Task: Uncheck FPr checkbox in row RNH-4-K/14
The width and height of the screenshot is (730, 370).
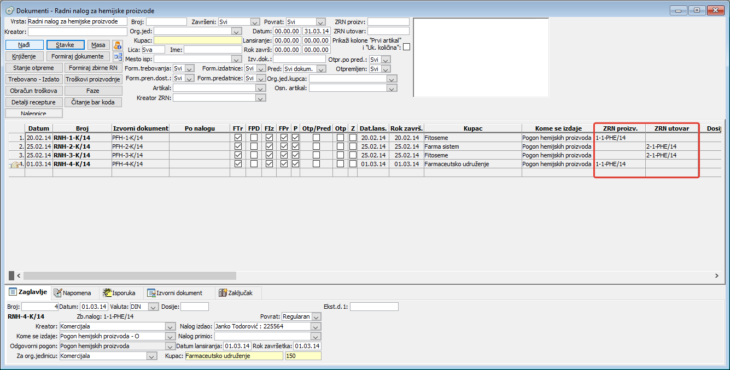Action: coord(284,164)
